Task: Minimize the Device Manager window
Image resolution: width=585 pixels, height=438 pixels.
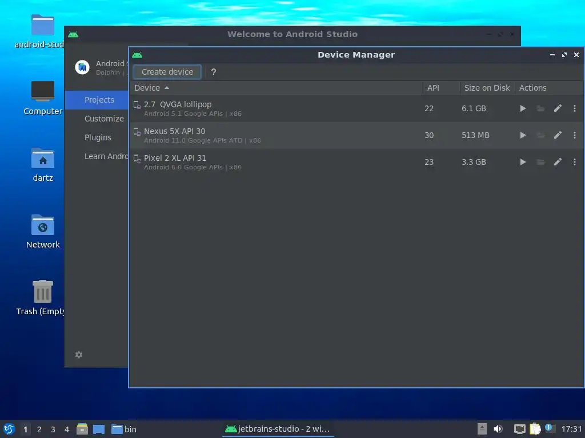Action: point(552,55)
